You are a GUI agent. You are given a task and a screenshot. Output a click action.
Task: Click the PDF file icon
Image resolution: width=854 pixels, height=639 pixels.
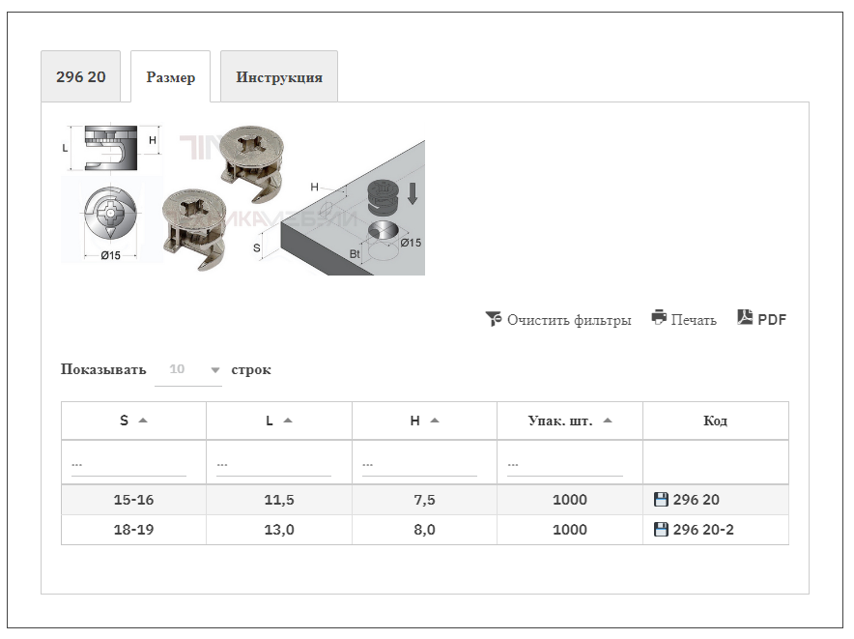(745, 317)
